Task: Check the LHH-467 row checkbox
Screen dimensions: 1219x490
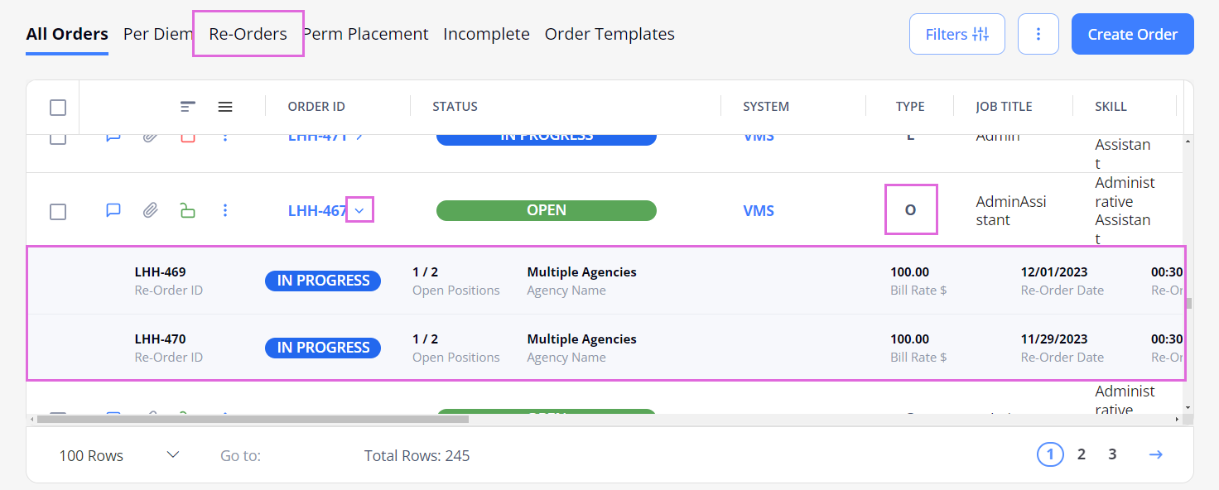Action: tap(58, 212)
